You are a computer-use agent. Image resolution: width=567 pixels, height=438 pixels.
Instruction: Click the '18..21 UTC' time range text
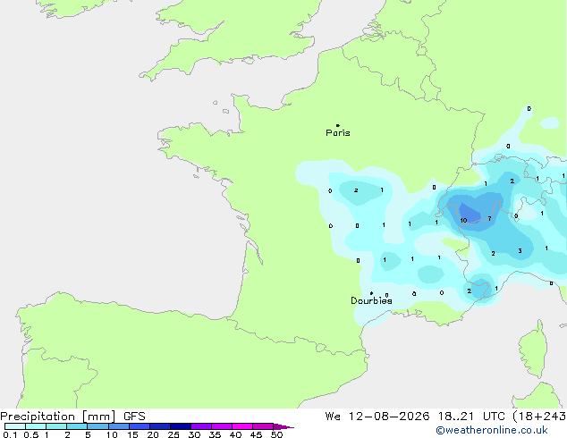pyautogui.click(x=472, y=417)
